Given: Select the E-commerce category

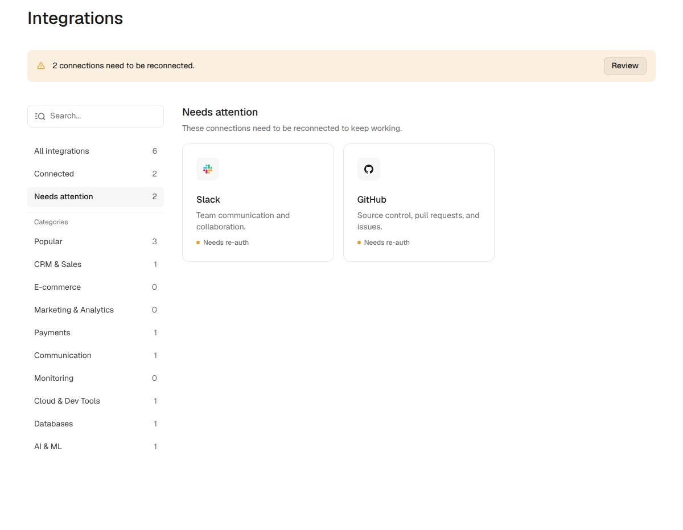Looking at the screenshot, I should pyautogui.click(x=96, y=287).
